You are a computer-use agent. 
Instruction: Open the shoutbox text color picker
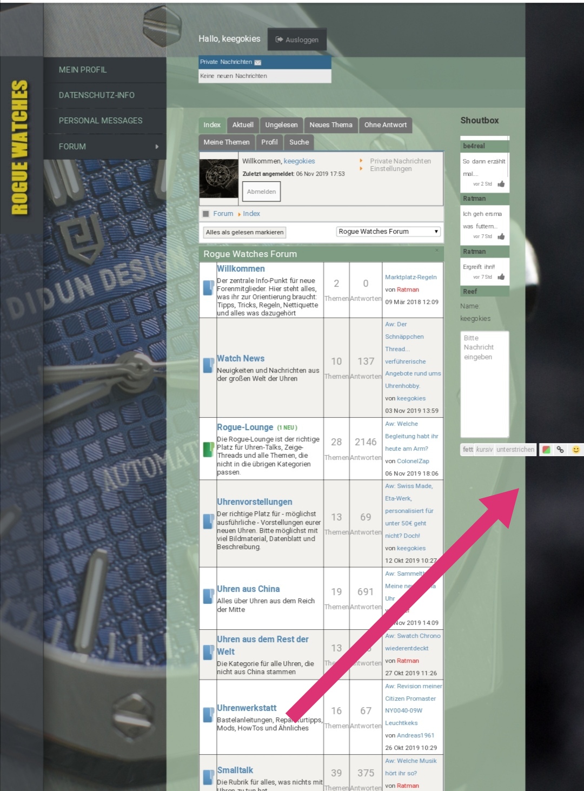tap(546, 450)
